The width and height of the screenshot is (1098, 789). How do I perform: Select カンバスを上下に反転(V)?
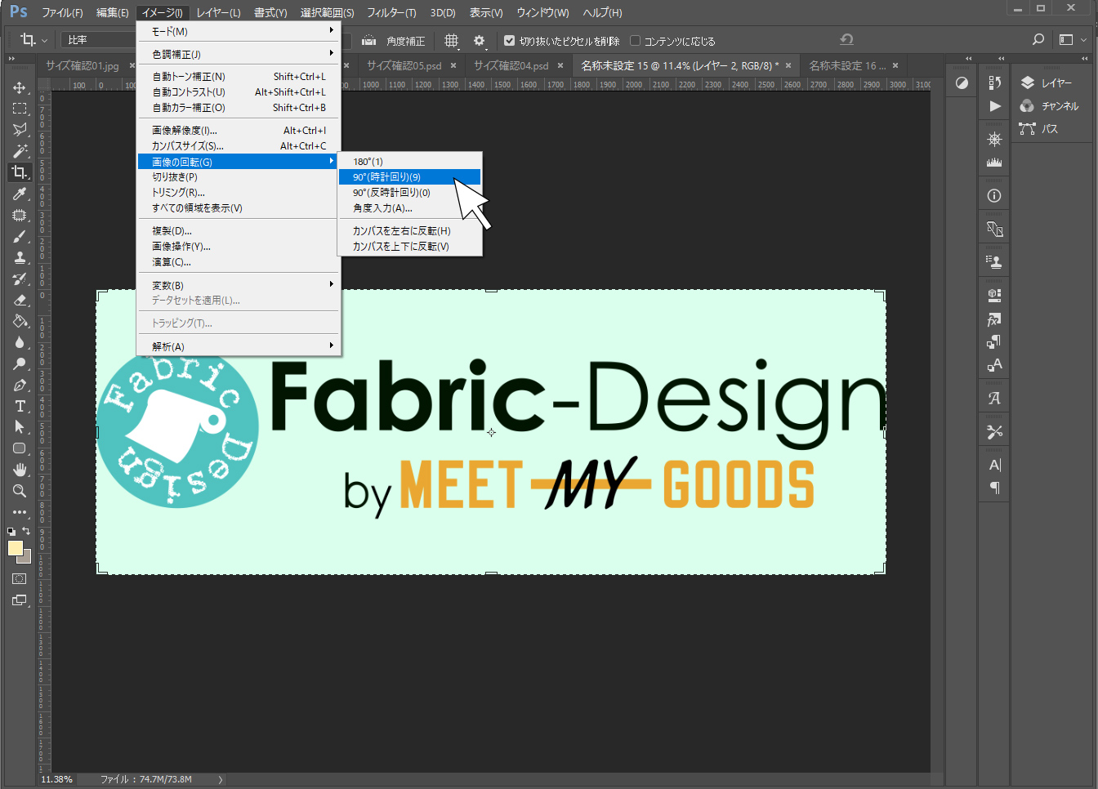click(410, 247)
